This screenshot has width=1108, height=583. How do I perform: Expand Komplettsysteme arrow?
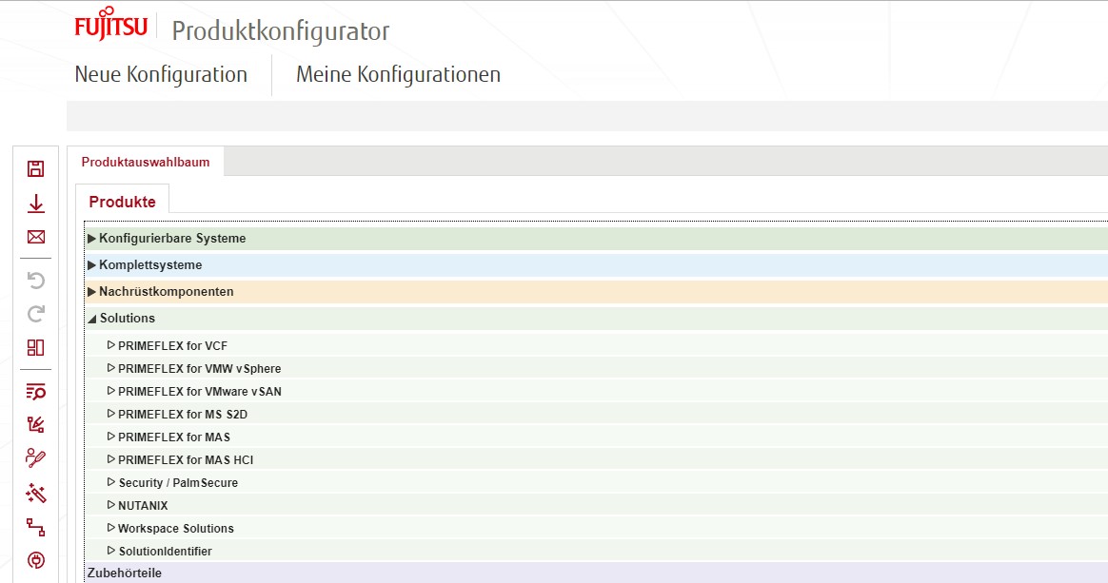click(x=92, y=265)
